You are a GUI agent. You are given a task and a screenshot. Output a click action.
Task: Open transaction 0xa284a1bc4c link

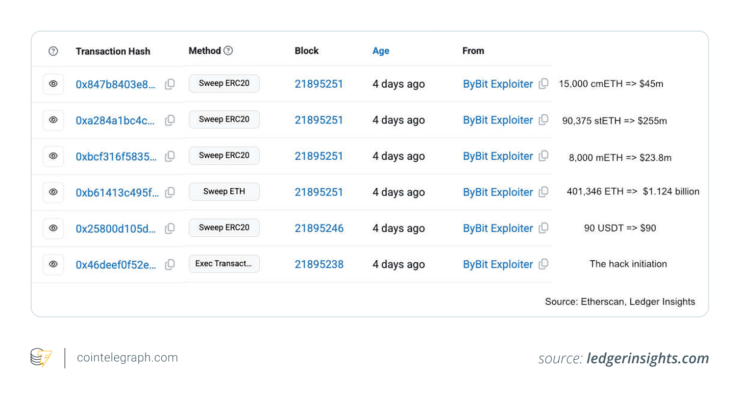click(x=115, y=120)
